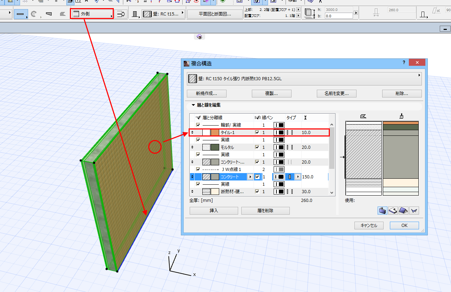Open 平面図と断面図... settings button
Image resolution: width=451 pixels, height=292 pixels.
tap(215, 14)
